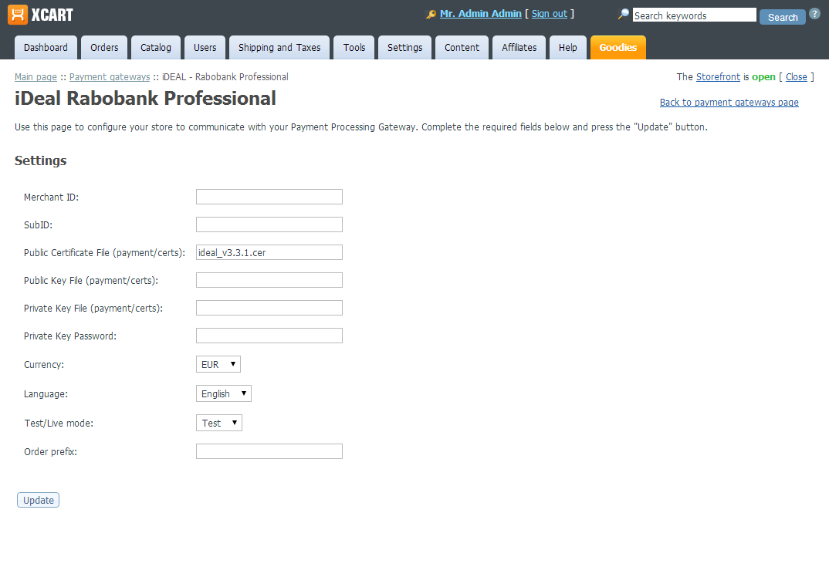Open Shipping and Taxes tab
The image size is (829, 567).
tap(279, 48)
